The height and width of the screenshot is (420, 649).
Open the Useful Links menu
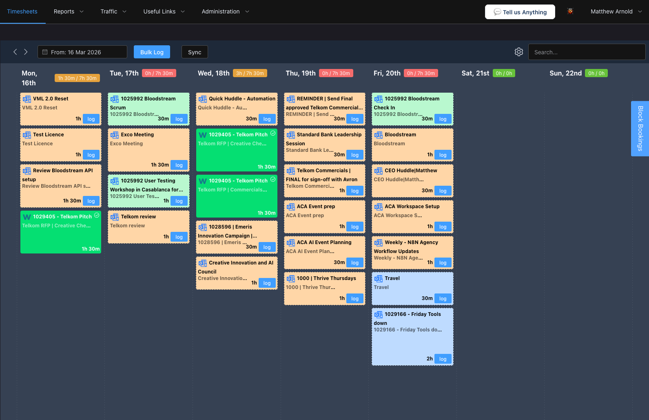point(164,11)
